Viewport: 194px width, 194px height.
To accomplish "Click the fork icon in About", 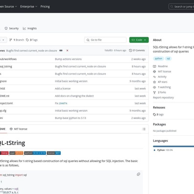I will 154,93.
